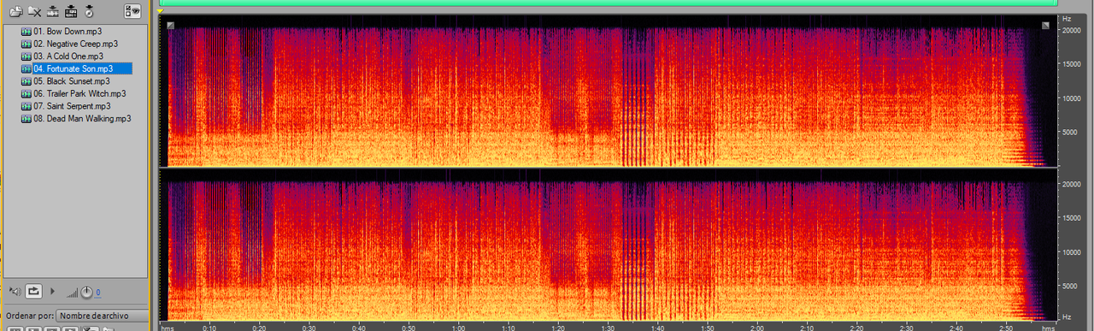The height and width of the screenshot is (331, 1094).
Task: Click the waveform icon beside 05. Black Sunset.mp3
Action: coord(26,81)
